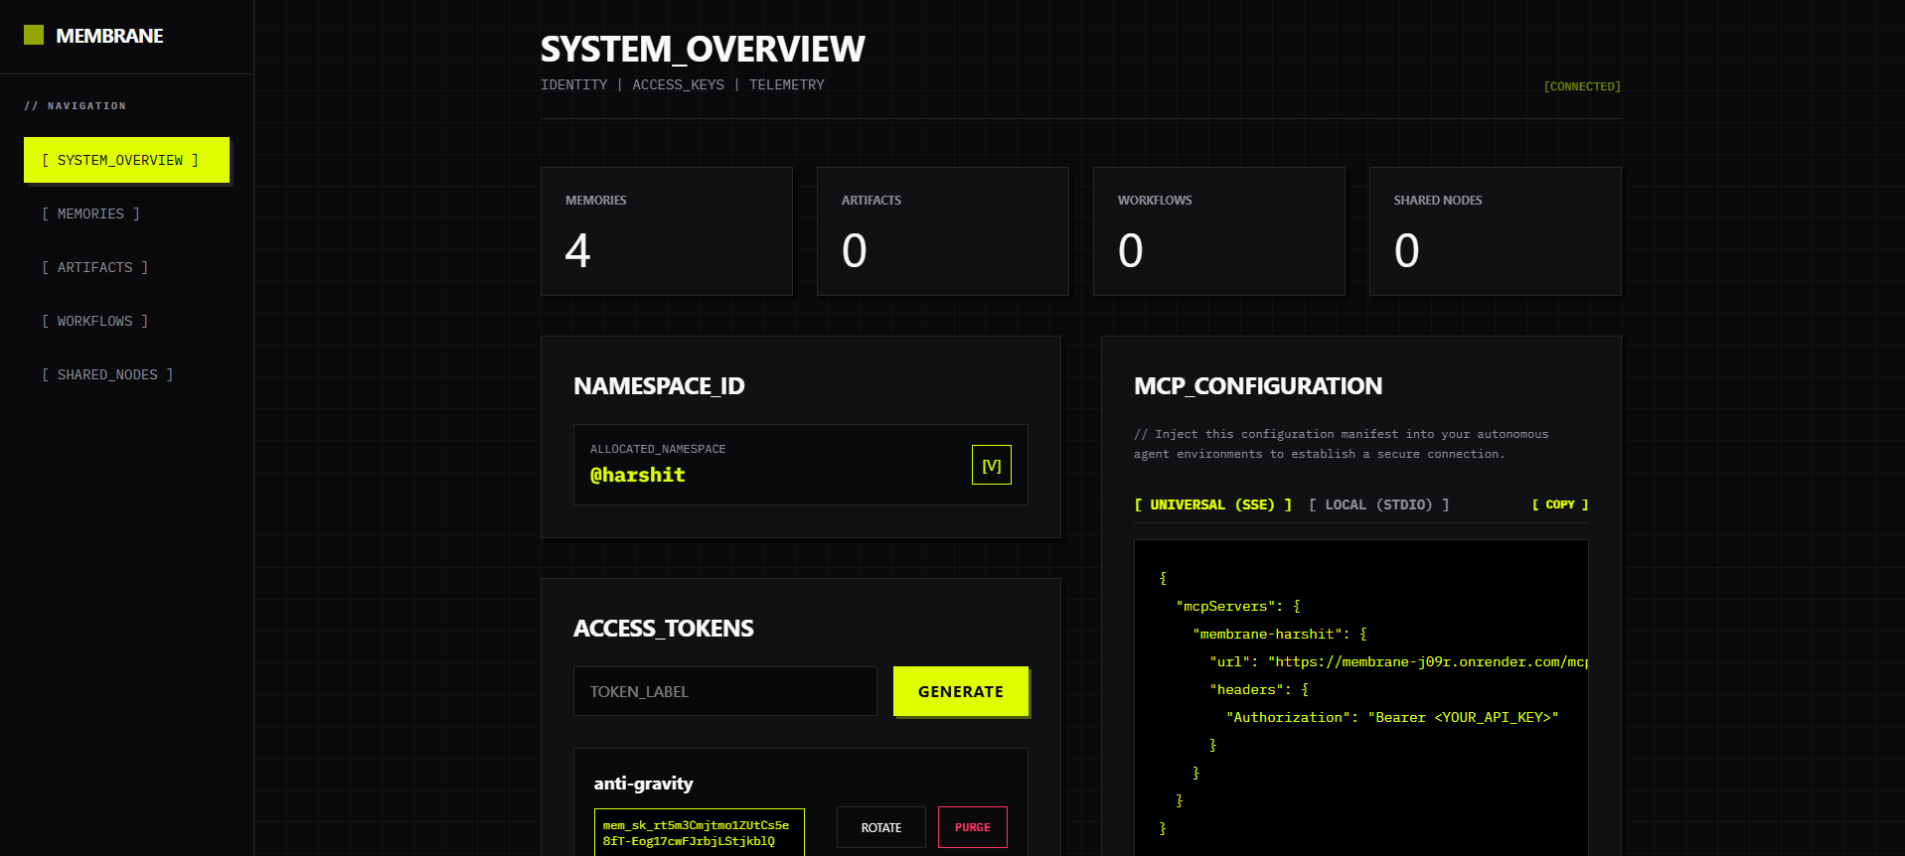
Task: Click the "Authorization" Bearer line in config
Action: pyautogui.click(x=1392, y=717)
